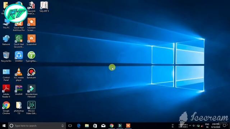Open Microsoft Store from the taskbar
The height and width of the screenshot is (129, 230).
(95, 126)
